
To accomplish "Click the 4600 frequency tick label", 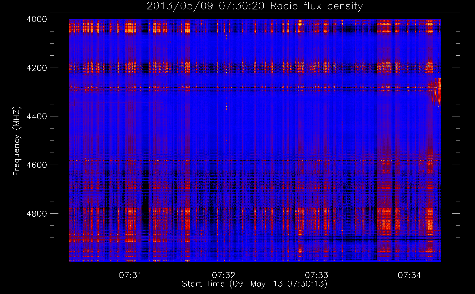I will [37, 165].
